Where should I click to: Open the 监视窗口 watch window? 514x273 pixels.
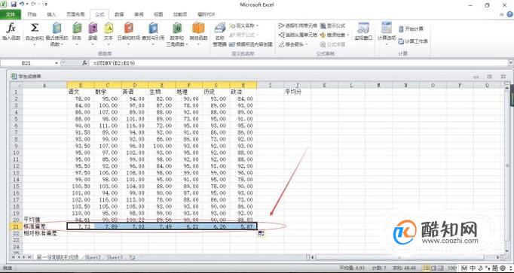coord(363,32)
